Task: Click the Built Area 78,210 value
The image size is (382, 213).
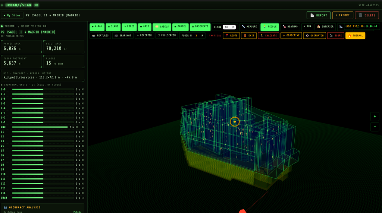Action: click(54, 48)
